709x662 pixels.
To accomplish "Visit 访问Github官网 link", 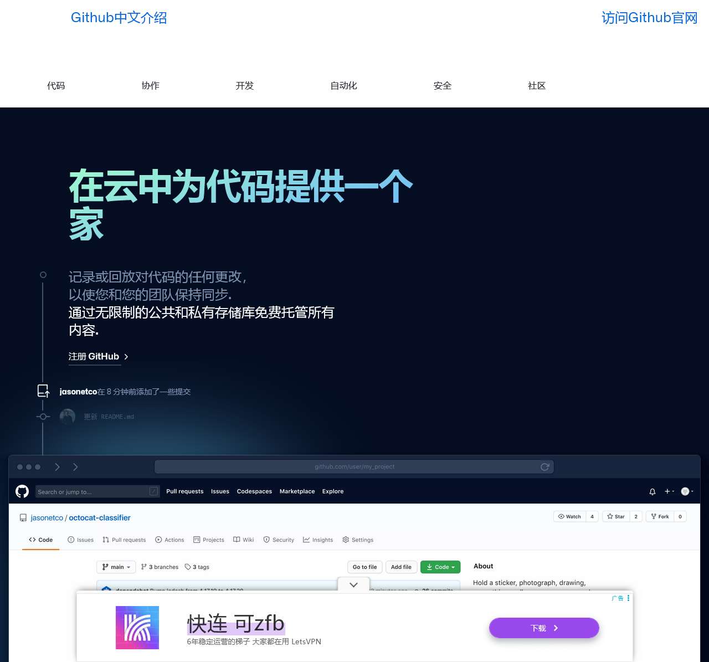I will coord(649,17).
